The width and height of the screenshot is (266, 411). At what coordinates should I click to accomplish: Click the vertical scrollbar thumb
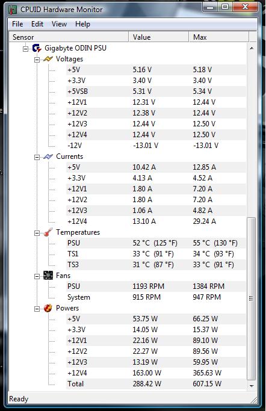coord(252,298)
